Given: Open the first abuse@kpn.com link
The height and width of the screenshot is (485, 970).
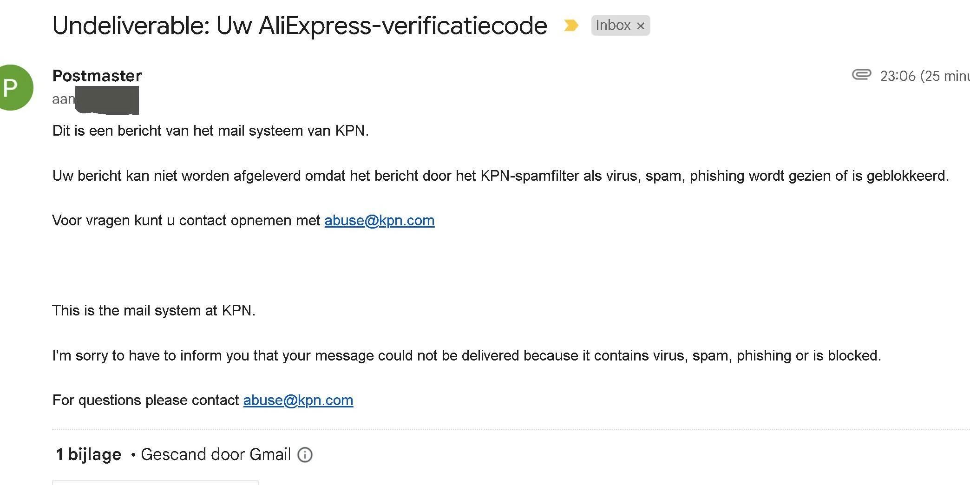Looking at the screenshot, I should (379, 220).
